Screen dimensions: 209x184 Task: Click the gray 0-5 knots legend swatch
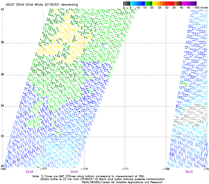coord(127,3)
